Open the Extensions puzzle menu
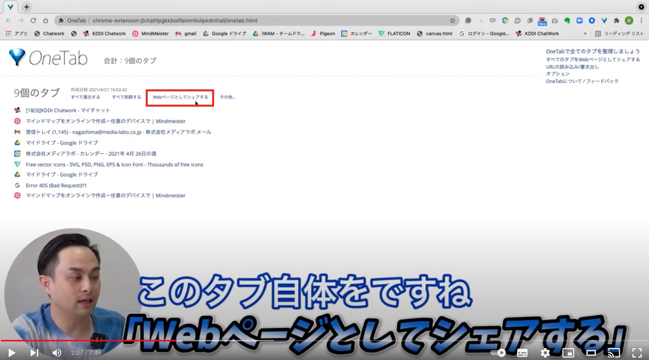The height and width of the screenshot is (360, 649). [617, 21]
